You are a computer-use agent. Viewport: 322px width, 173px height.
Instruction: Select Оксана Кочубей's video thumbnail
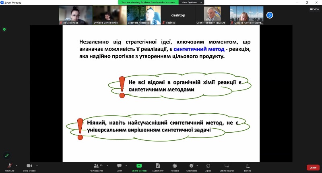246,15
